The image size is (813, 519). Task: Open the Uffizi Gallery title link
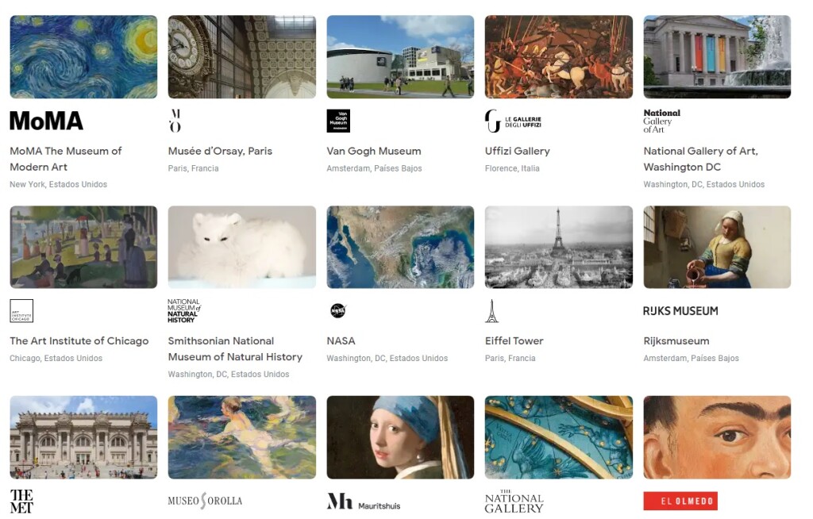pyautogui.click(x=518, y=151)
